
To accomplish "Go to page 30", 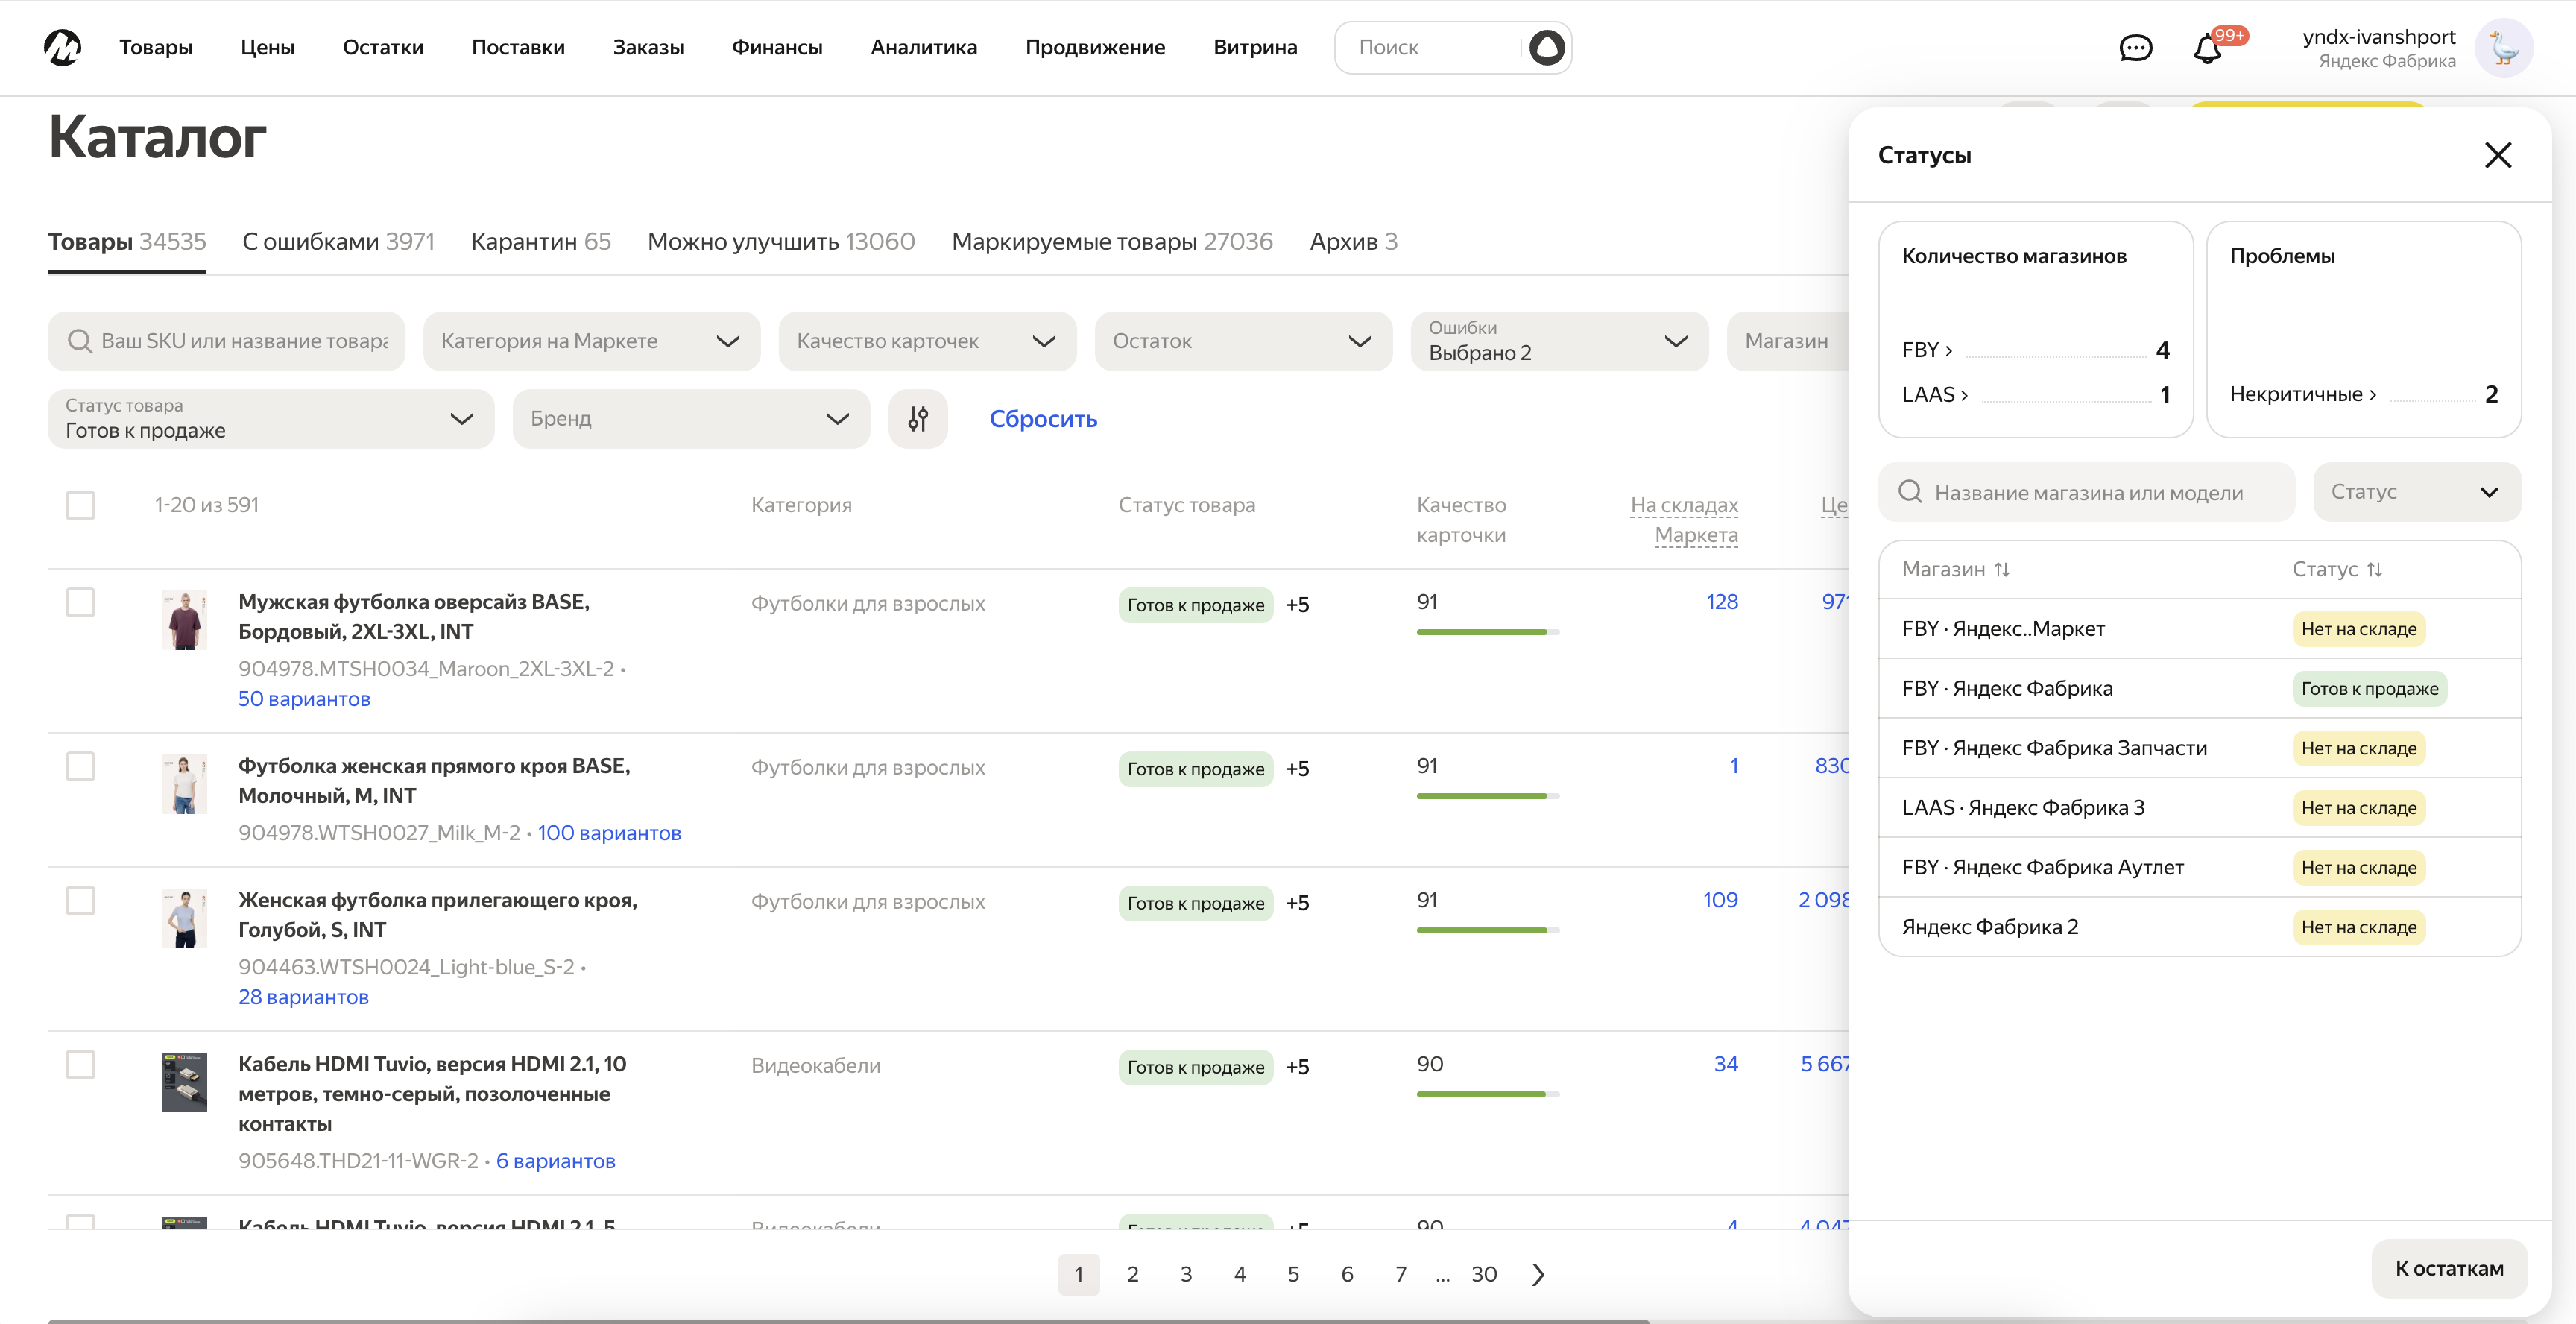I will click(1483, 1274).
